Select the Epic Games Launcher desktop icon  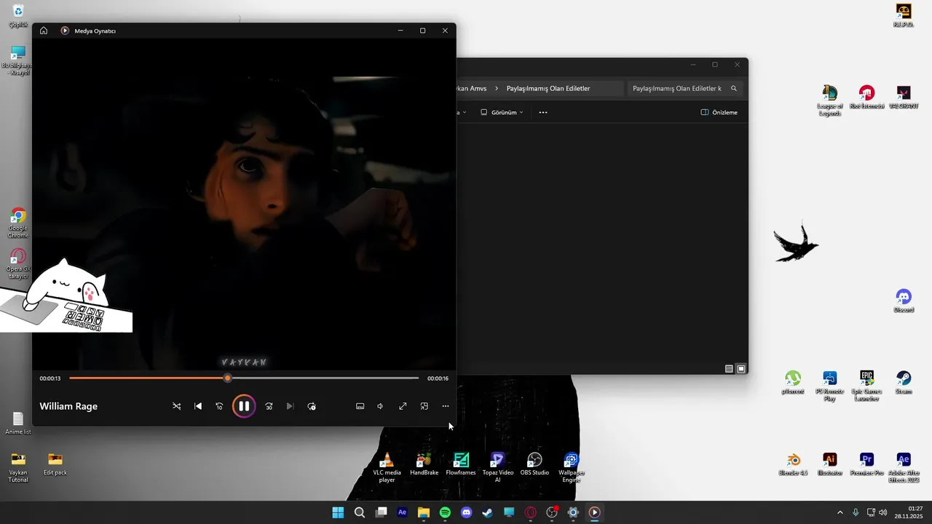click(x=866, y=386)
